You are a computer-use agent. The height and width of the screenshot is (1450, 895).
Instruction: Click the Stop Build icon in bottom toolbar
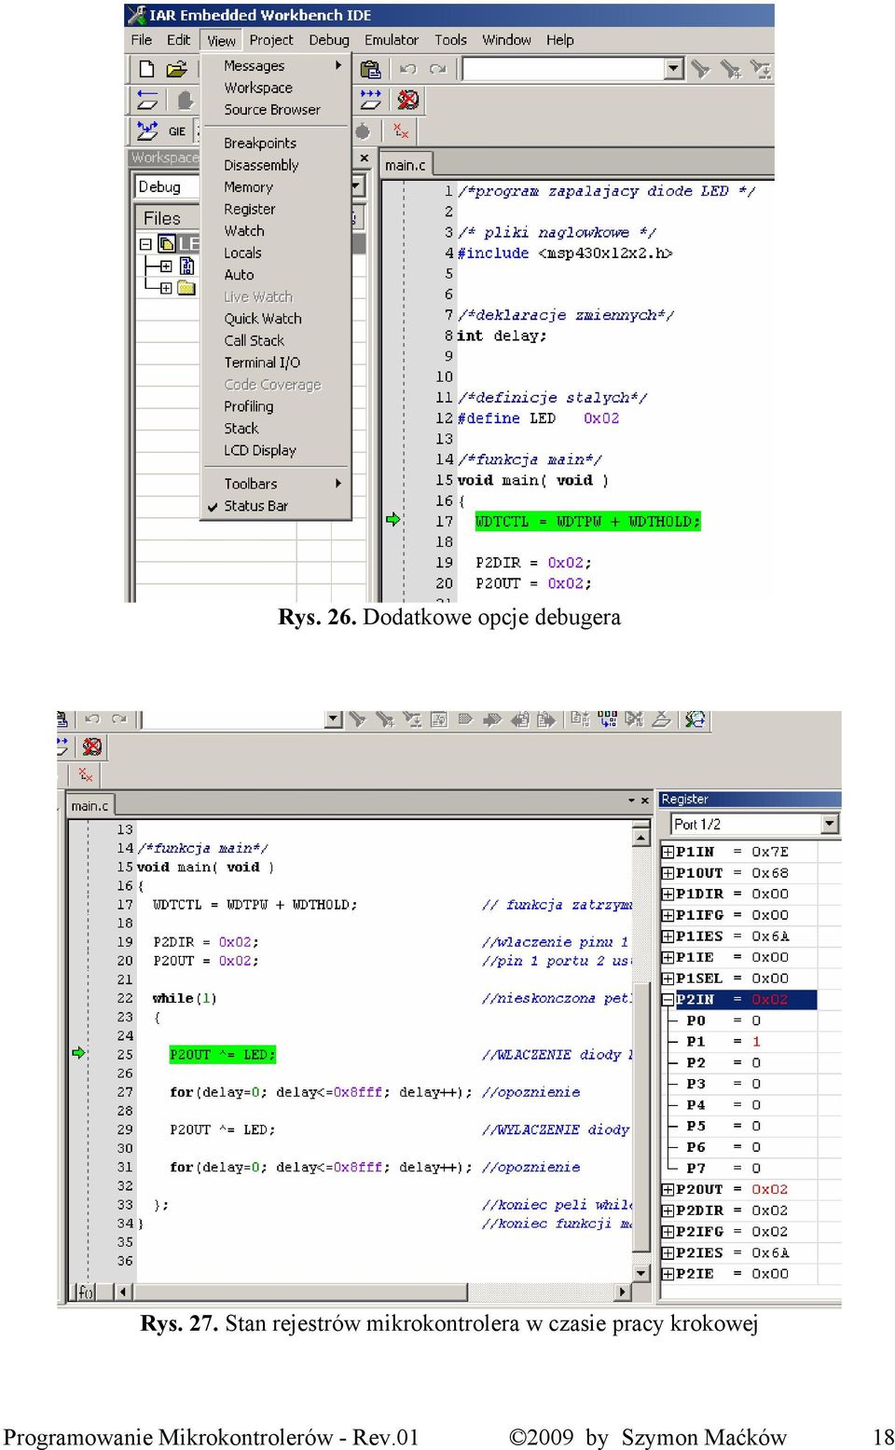coord(635,719)
